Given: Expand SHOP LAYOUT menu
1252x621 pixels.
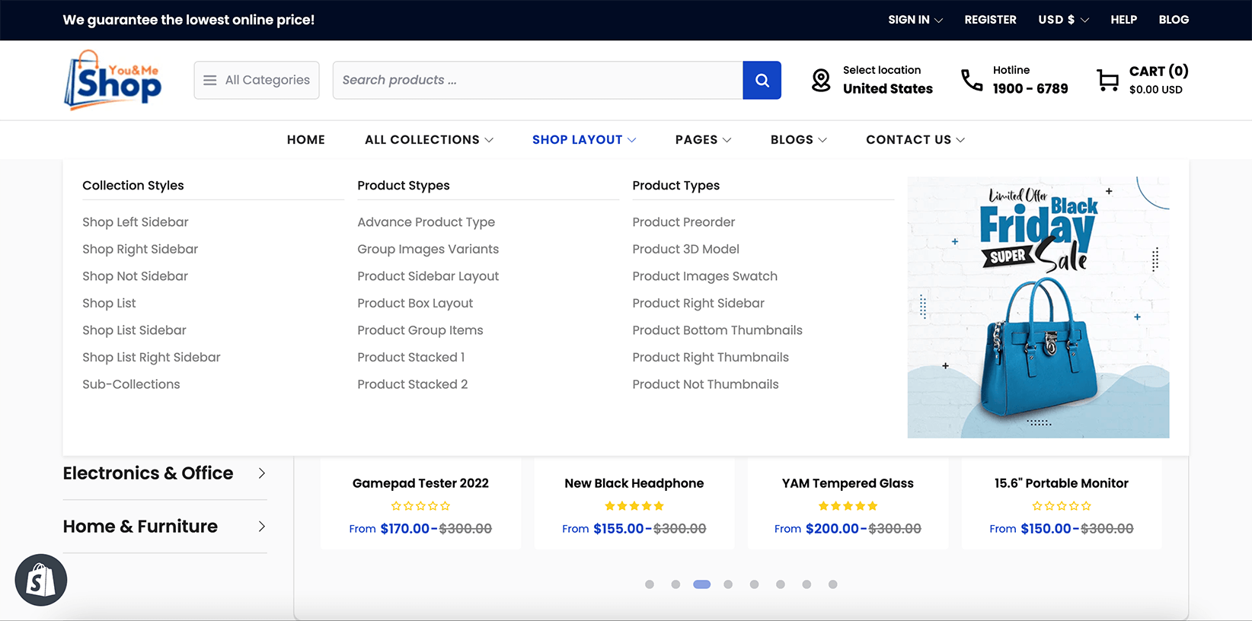Looking at the screenshot, I should click(584, 140).
